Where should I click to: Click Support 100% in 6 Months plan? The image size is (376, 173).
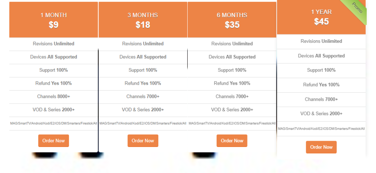click(x=232, y=70)
